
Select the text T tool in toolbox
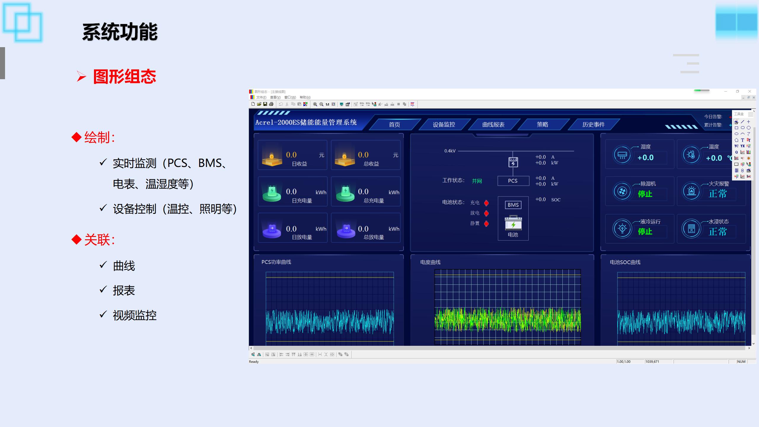click(742, 140)
